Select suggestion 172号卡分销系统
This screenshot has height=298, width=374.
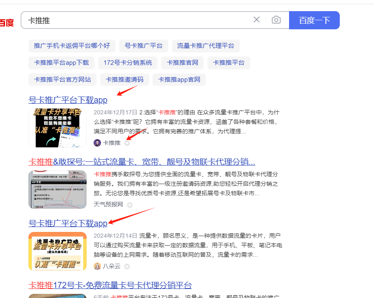click(x=127, y=63)
